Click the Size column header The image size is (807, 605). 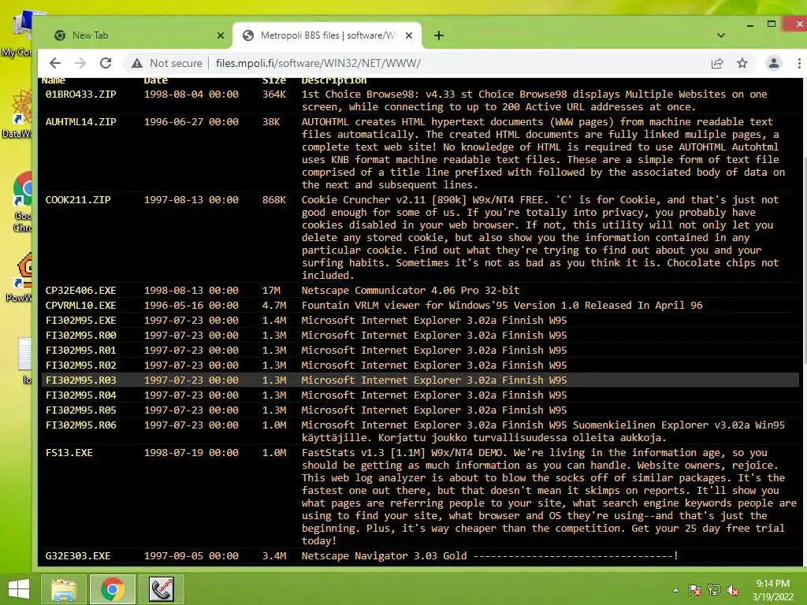click(x=273, y=81)
